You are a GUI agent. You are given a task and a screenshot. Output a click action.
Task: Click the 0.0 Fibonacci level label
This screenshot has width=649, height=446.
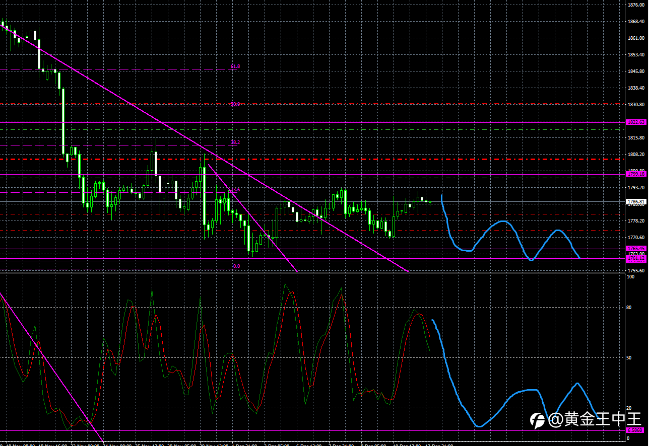click(236, 266)
